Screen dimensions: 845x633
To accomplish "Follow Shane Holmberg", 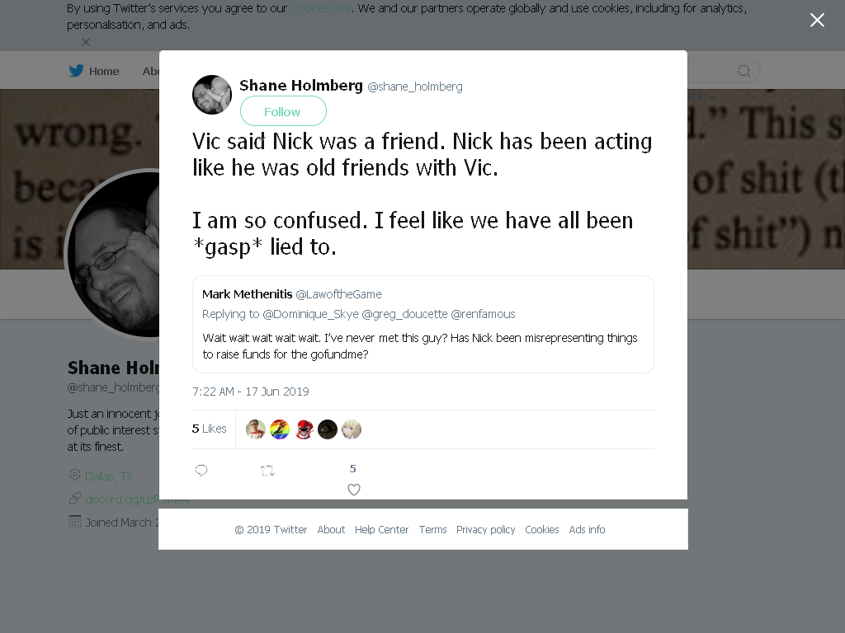I will coord(283,111).
